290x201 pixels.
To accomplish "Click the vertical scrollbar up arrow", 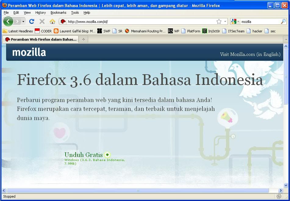I will point(286,46).
